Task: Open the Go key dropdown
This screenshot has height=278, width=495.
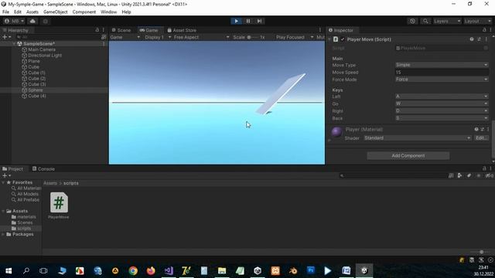Action: point(442,103)
